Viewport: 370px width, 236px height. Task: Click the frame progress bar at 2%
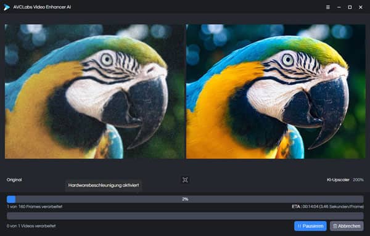185,199
